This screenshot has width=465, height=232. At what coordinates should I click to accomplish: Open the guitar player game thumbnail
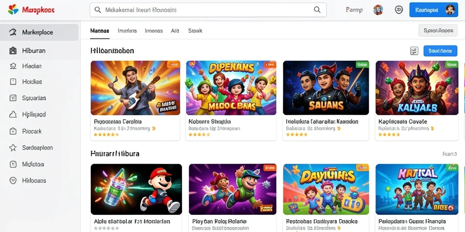pyautogui.click(x=135, y=88)
